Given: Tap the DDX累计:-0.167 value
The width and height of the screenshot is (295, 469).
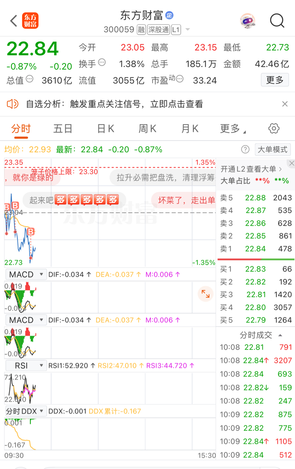Looking at the screenshot, I should pos(115,411).
